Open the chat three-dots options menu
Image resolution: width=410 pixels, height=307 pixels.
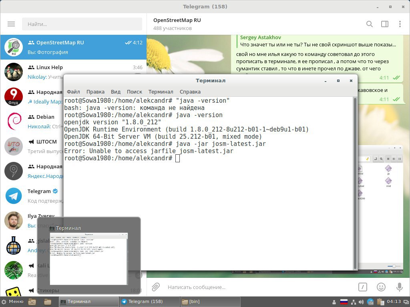tap(400, 24)
